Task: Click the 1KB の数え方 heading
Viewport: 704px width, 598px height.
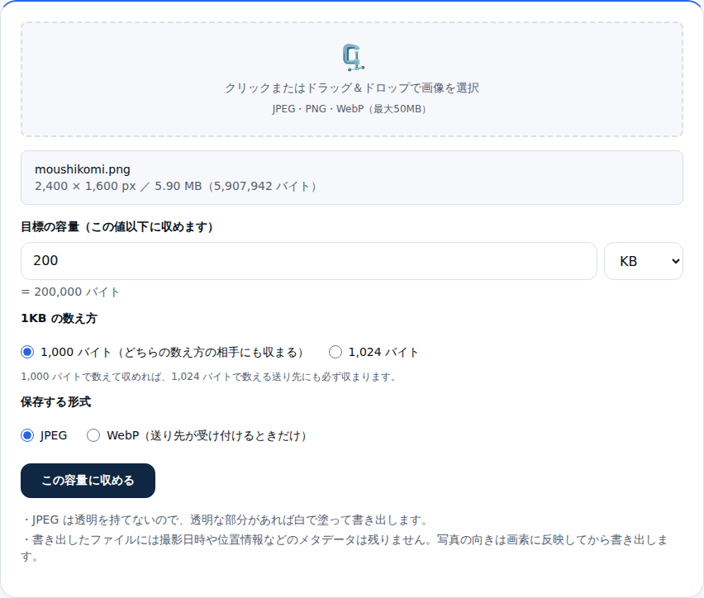Action: pyautogui.click(x=59, y=318)
